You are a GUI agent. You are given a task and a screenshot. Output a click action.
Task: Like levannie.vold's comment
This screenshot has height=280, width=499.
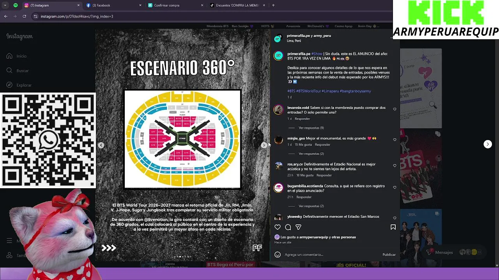coord(395,109)
